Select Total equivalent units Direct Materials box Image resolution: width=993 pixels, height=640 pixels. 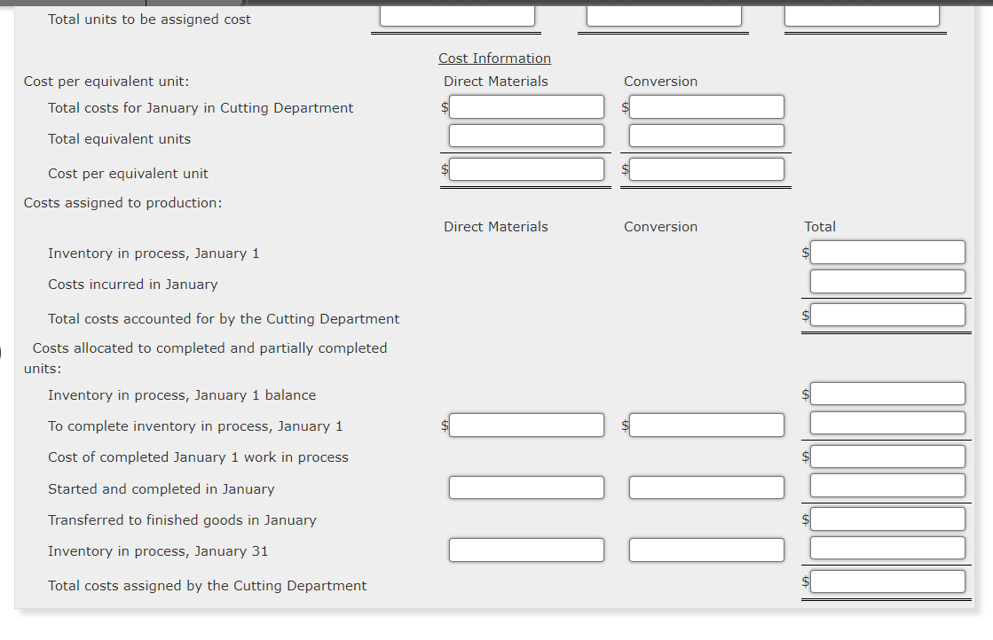pos(526,135)
